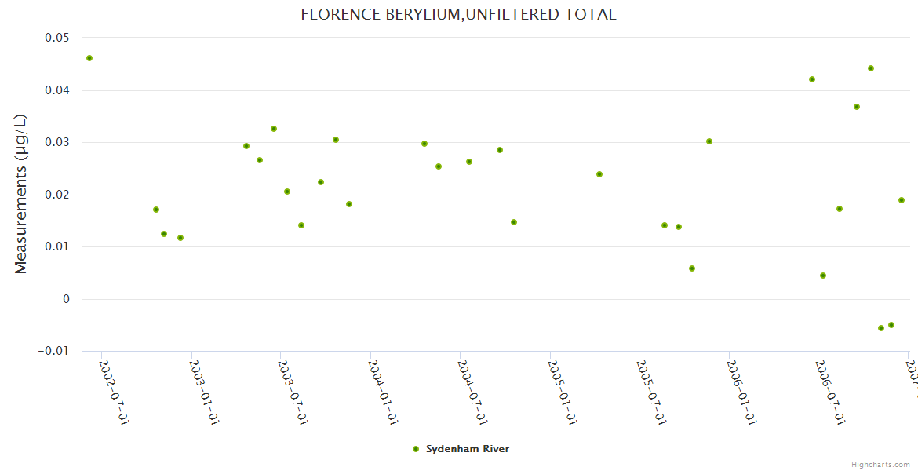Click the 2004-01-01 x-axis date label
This screenshot has height=471, width=918.
(x=383, y=392)
